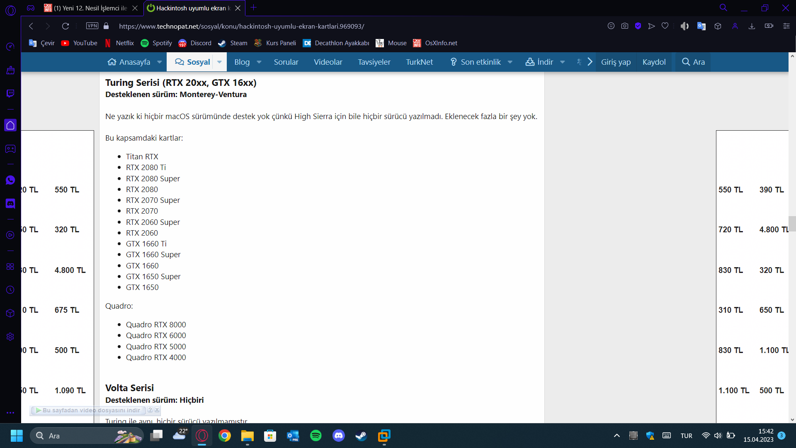Viewport: 796px width, 448px height.
Task: Open WhatsApp messenger in sidebar
Action: coord(10,180)
